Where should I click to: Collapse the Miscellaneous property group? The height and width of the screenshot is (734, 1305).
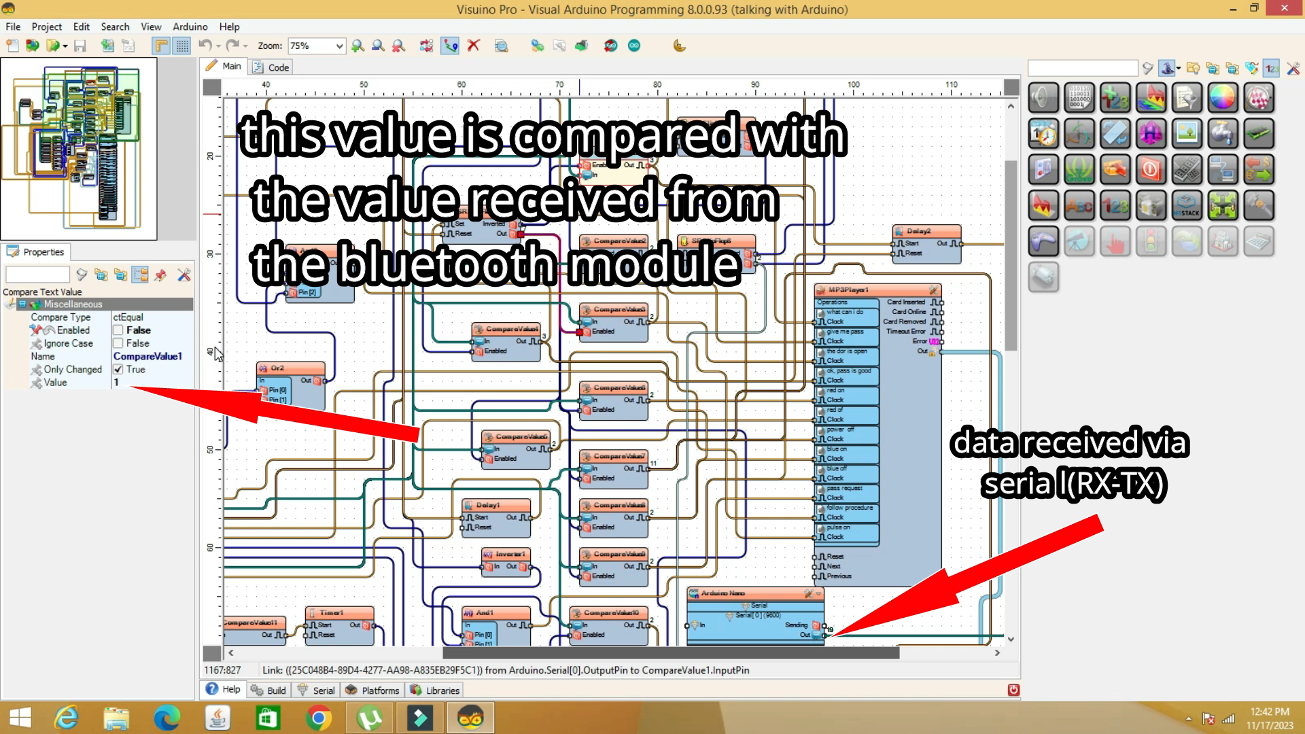point(22,304)
